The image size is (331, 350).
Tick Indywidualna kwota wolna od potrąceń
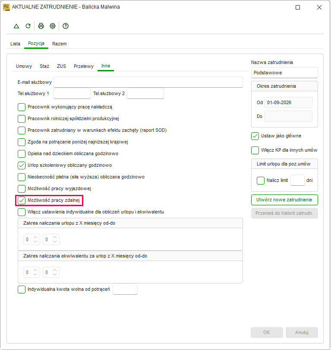[22, 290]
